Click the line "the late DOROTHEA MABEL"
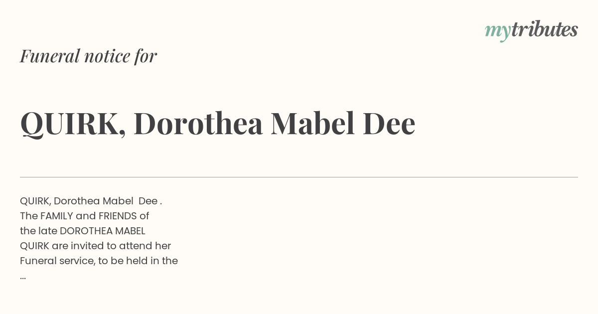This screenshot has height=314, width=598. [83, 231]
